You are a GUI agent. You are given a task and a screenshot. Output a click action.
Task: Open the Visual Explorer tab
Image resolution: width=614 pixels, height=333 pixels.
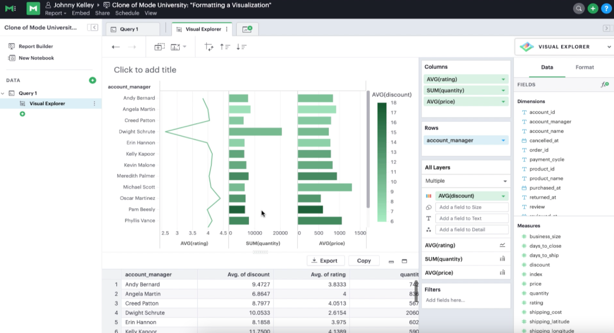click(202, 29)
